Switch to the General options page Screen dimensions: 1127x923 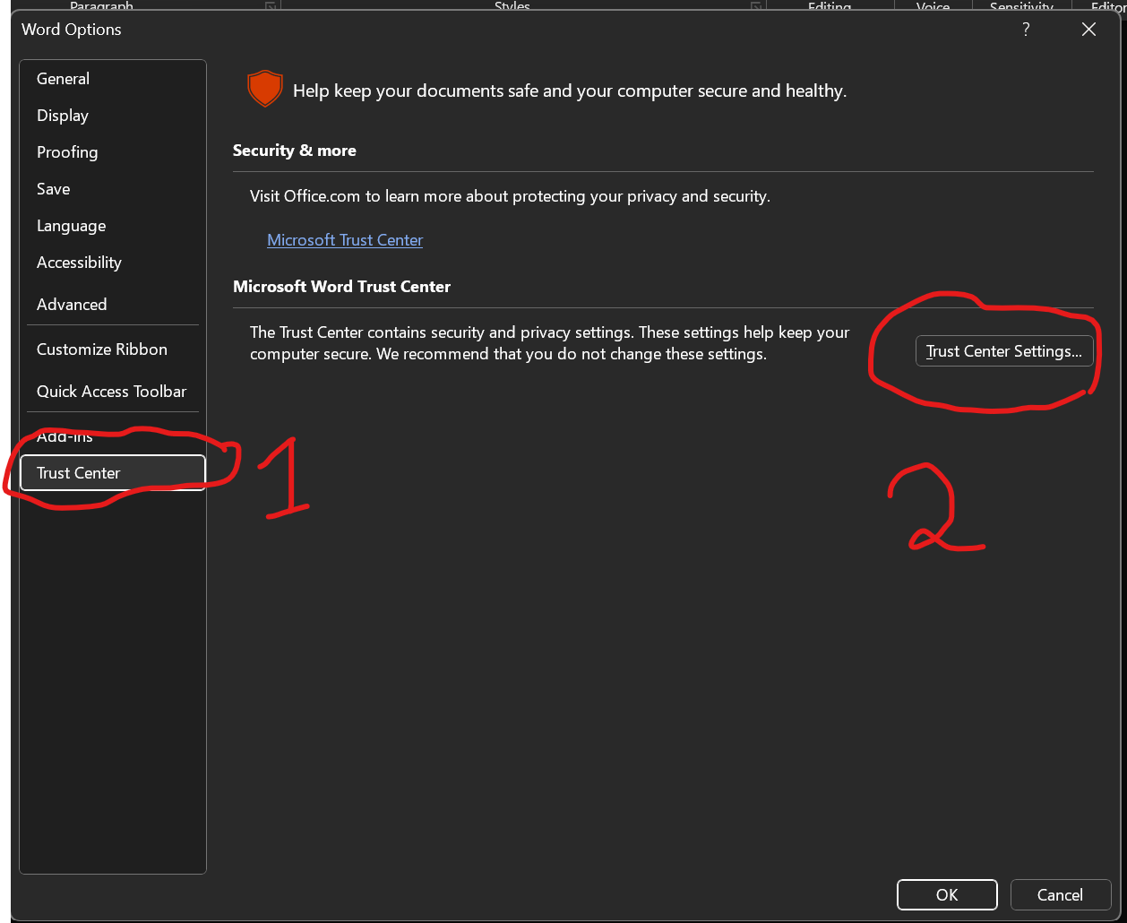63,79
